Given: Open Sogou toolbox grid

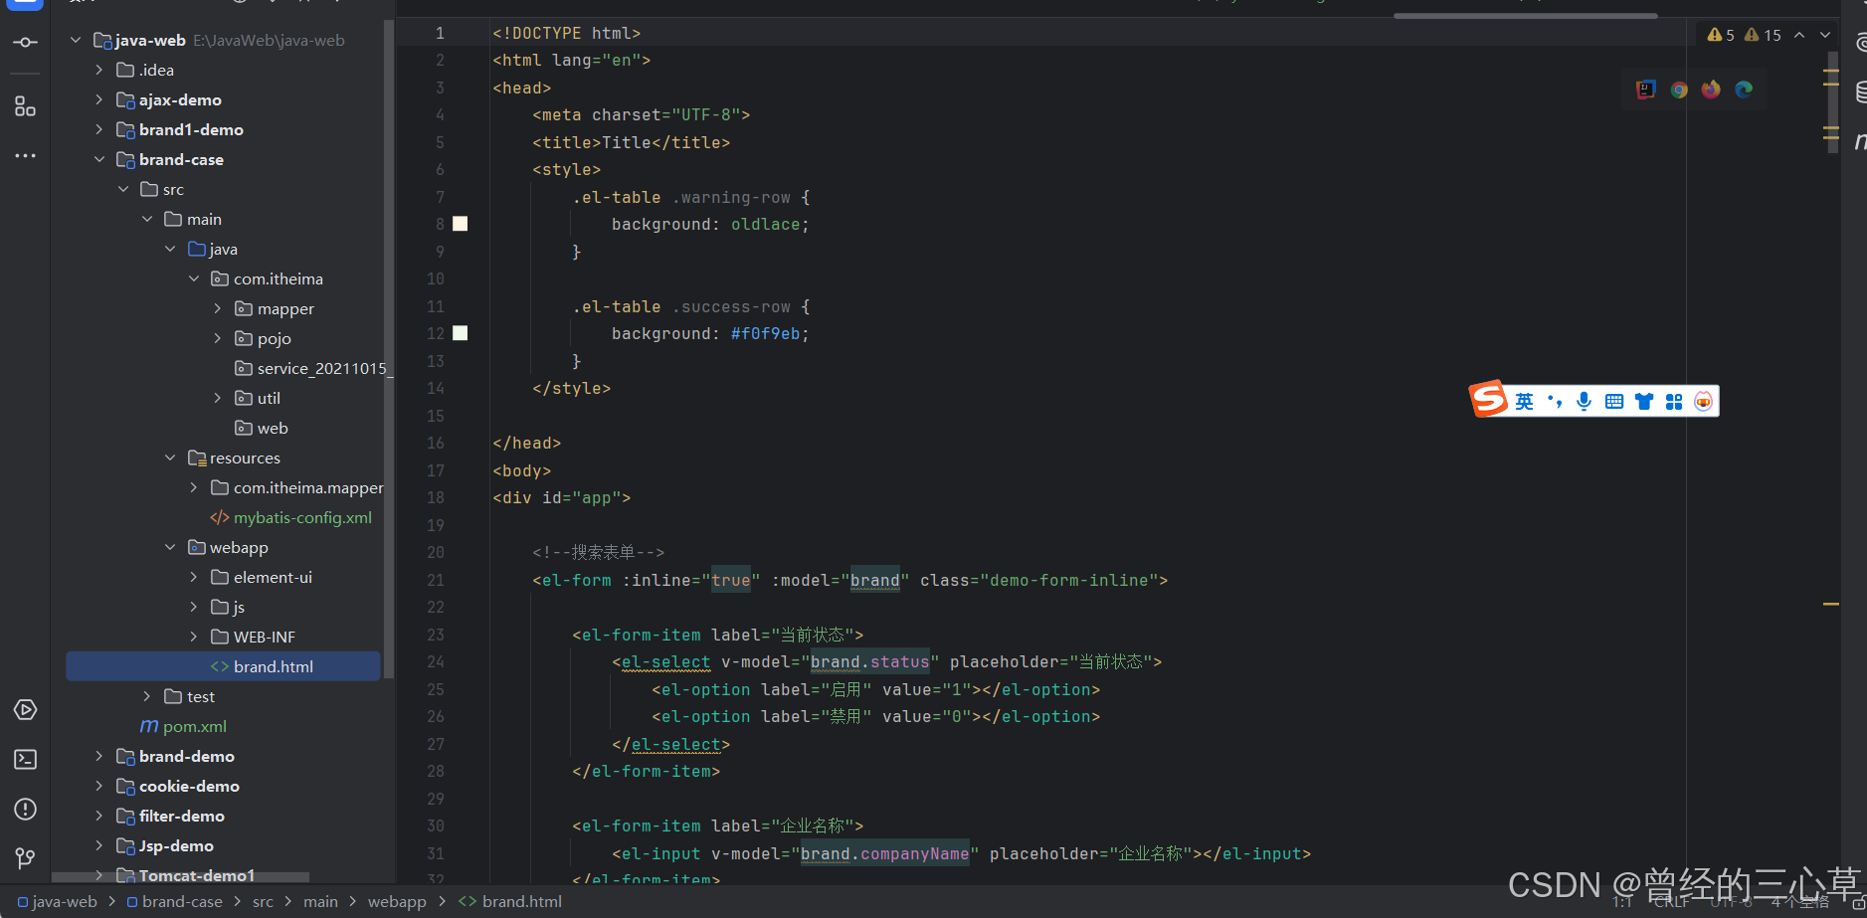Looking at the screenshot, I should tap(1674, 402).
